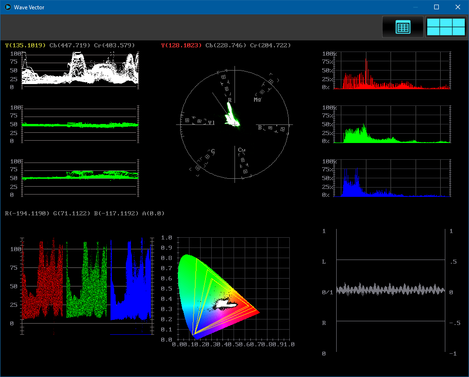Image resolution: width=469 pixels, height=377 pixels.
Task: Select the vectorscope display
Action: [236, 123]
